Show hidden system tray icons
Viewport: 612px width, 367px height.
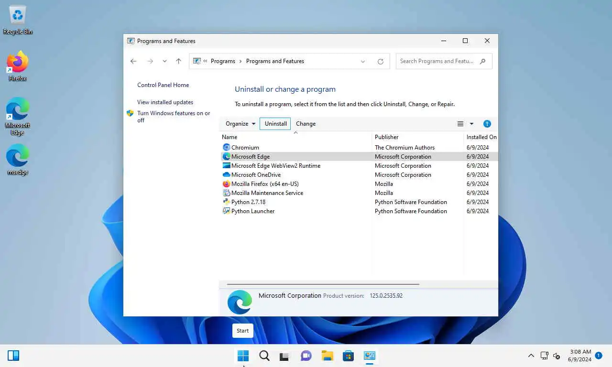click(x=531, y=356)
